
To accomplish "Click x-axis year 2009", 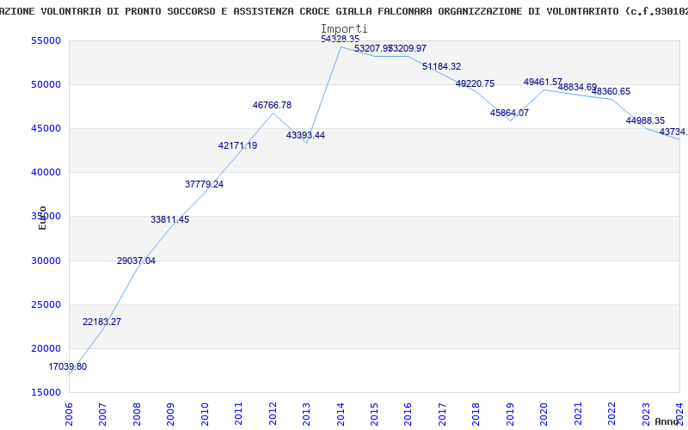I will (x=170, y=414).
